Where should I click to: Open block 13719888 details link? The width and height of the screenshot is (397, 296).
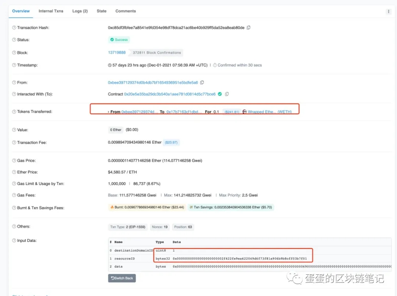pyautogui.click(x=117, y=52)
